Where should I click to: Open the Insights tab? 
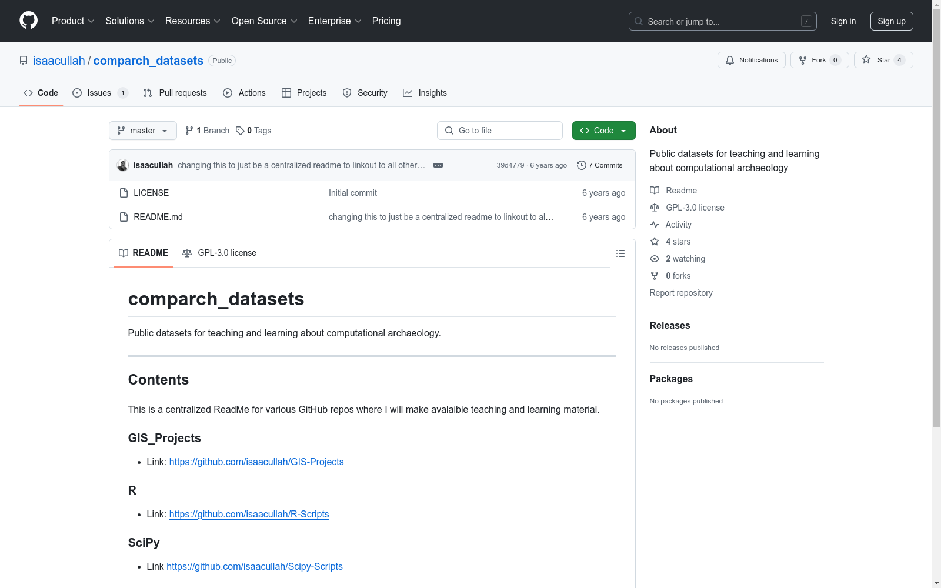click(425, 93)
